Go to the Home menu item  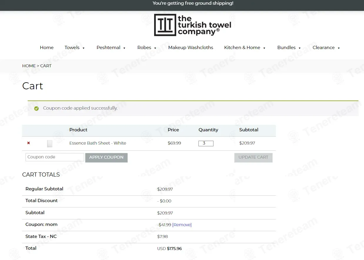click(47, 48)
